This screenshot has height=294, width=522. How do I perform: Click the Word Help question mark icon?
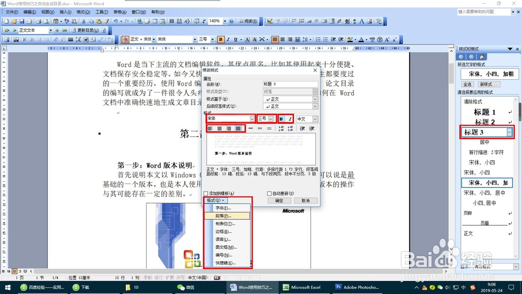tap(232, 21)
